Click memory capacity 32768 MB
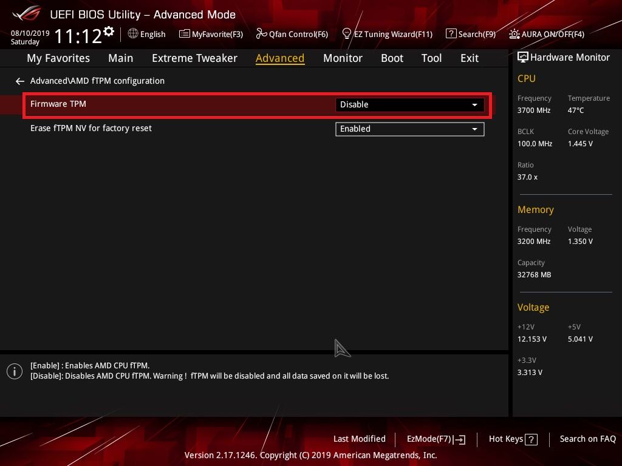The height and width of the screenshot is (466, 622). [x=534, y=275]
